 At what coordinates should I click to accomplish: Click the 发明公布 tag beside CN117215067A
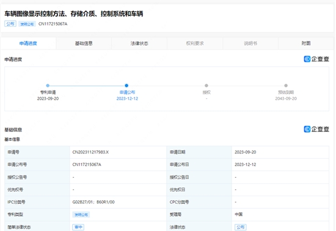tap(27, 24)
